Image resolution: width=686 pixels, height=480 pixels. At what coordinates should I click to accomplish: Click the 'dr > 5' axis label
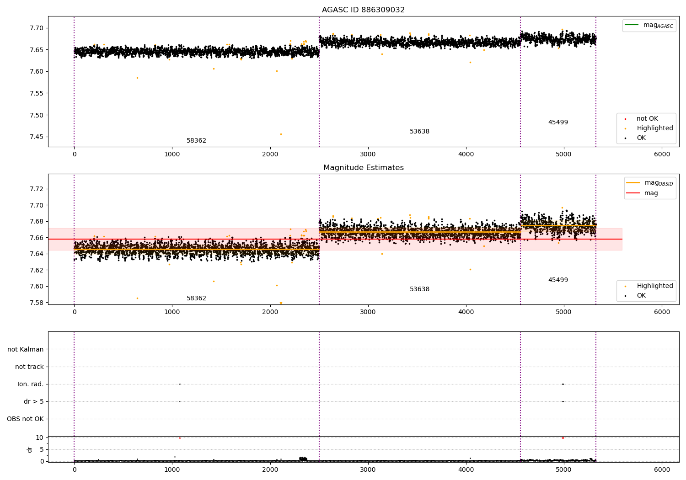(34, 402)
